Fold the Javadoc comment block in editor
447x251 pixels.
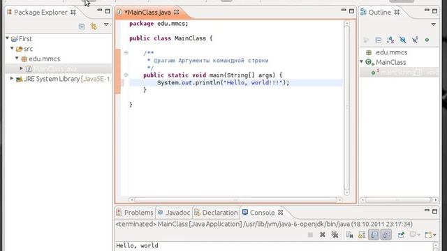[x=126, y=53]
